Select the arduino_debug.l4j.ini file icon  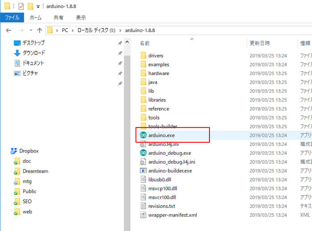pyautogui.click(x=143, y=162)
